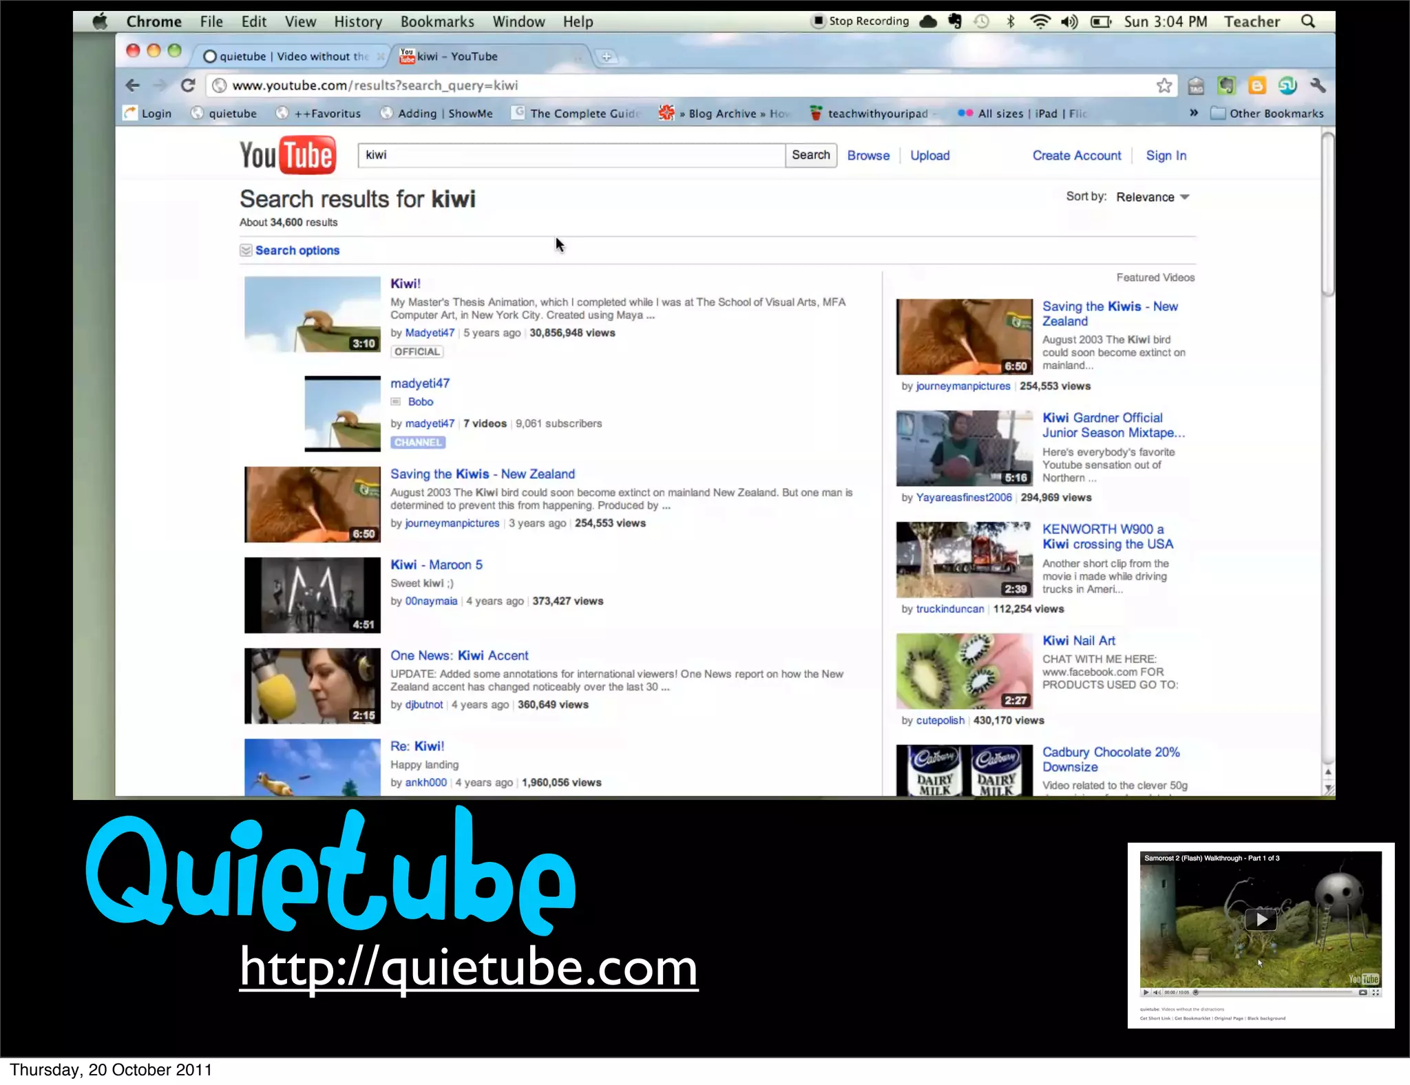Click the Upload link

(x=929, y=156)
